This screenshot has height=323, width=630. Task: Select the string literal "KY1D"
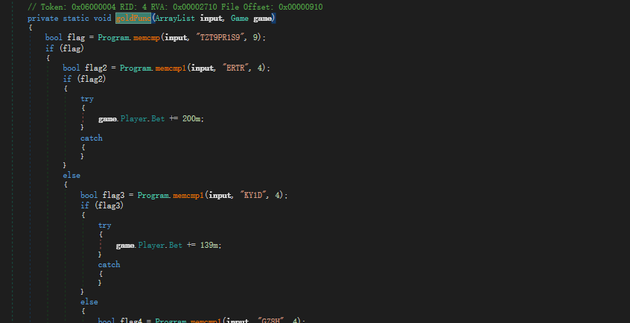tap(253, 195)
